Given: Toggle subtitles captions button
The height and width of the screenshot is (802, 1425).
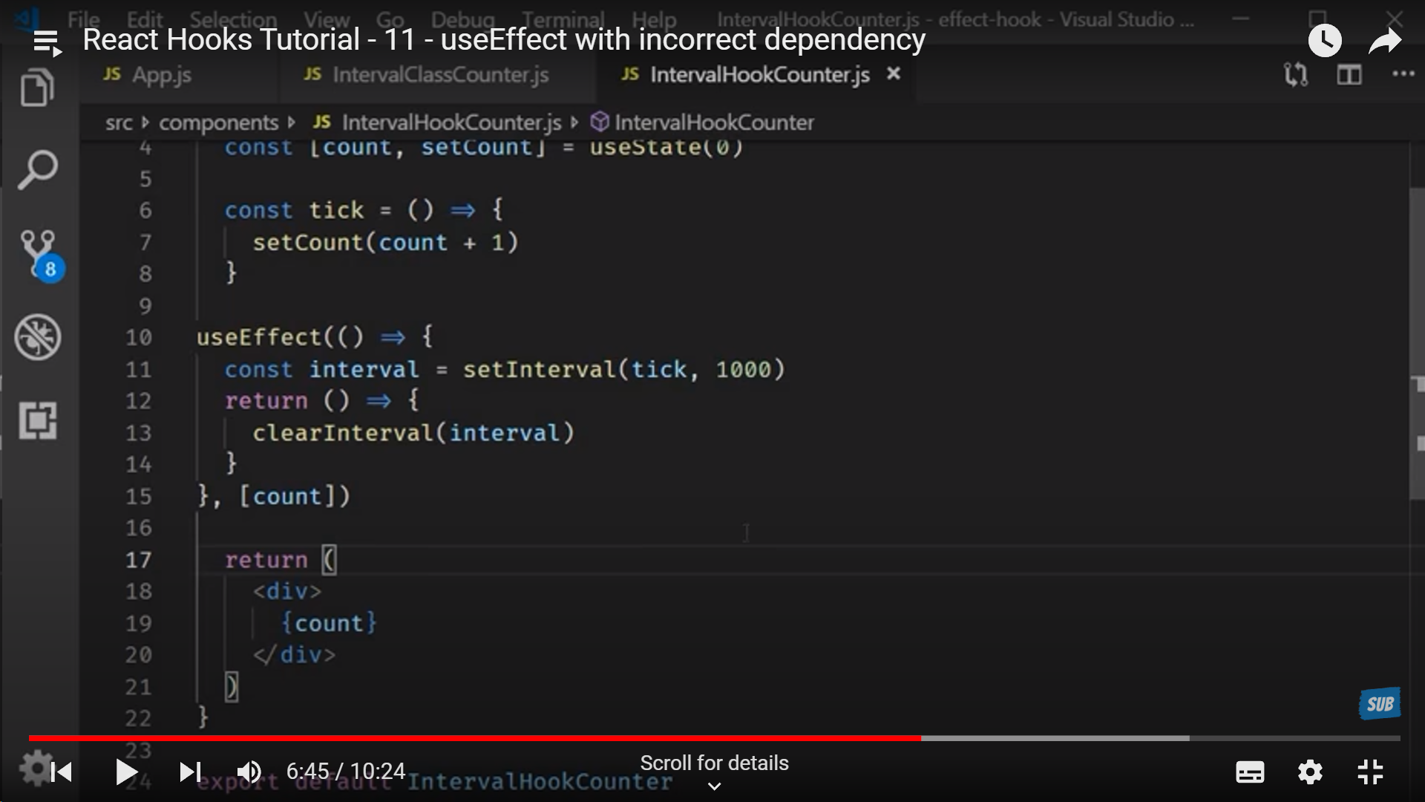Looking at the screenshot, I should point(1250,772).
